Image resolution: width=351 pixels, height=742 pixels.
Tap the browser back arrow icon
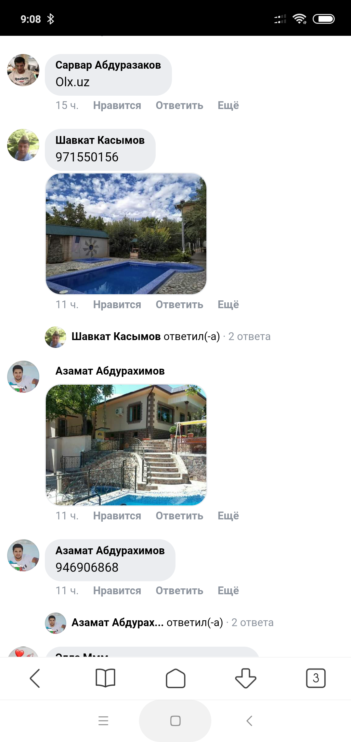[35, 678]
